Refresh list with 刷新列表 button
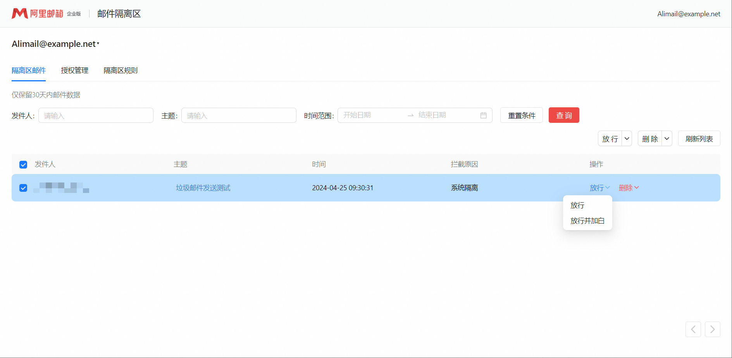732x358 pixels. click(x=699, y=139)
